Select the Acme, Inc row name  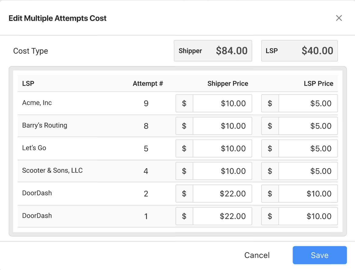click(37, 103)
